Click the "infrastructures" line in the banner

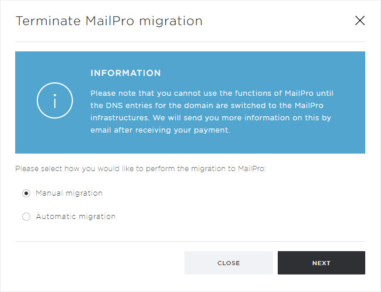tap(211, 118)
